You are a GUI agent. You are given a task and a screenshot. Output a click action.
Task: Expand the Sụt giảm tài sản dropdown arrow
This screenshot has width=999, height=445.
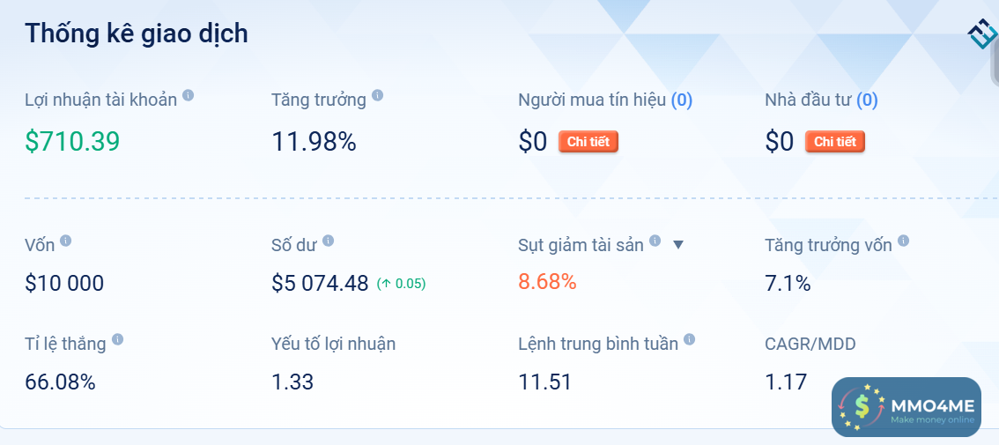click(x=677, y=245)
